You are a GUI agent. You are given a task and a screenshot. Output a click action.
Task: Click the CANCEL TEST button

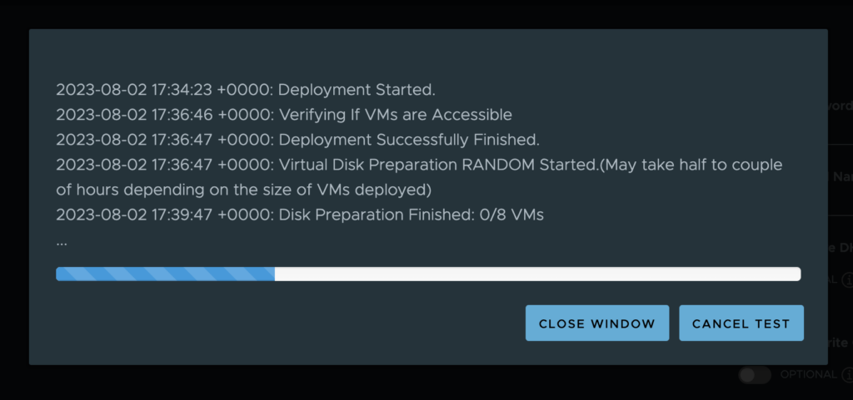[741, 323]
